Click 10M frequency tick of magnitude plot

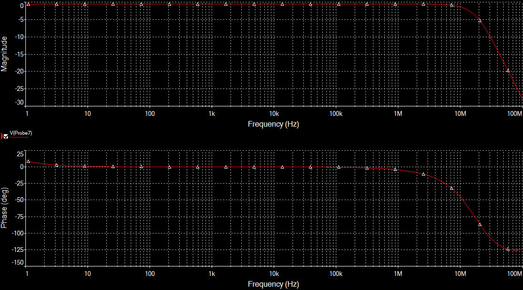pos(460,114)
